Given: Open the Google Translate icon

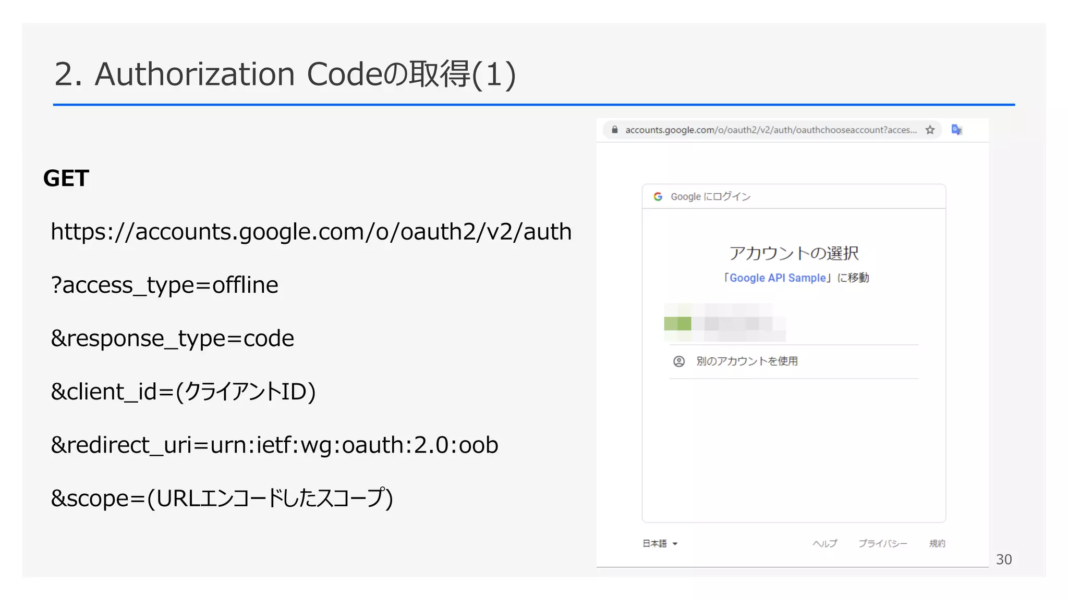Looking at the screenshot, I should 956,130.
